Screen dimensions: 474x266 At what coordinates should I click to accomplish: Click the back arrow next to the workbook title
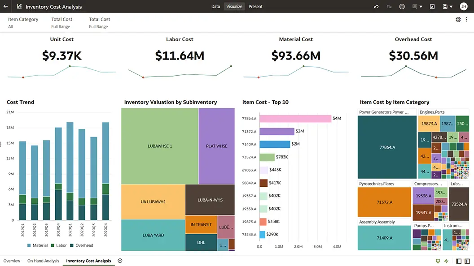pos(5,6)
